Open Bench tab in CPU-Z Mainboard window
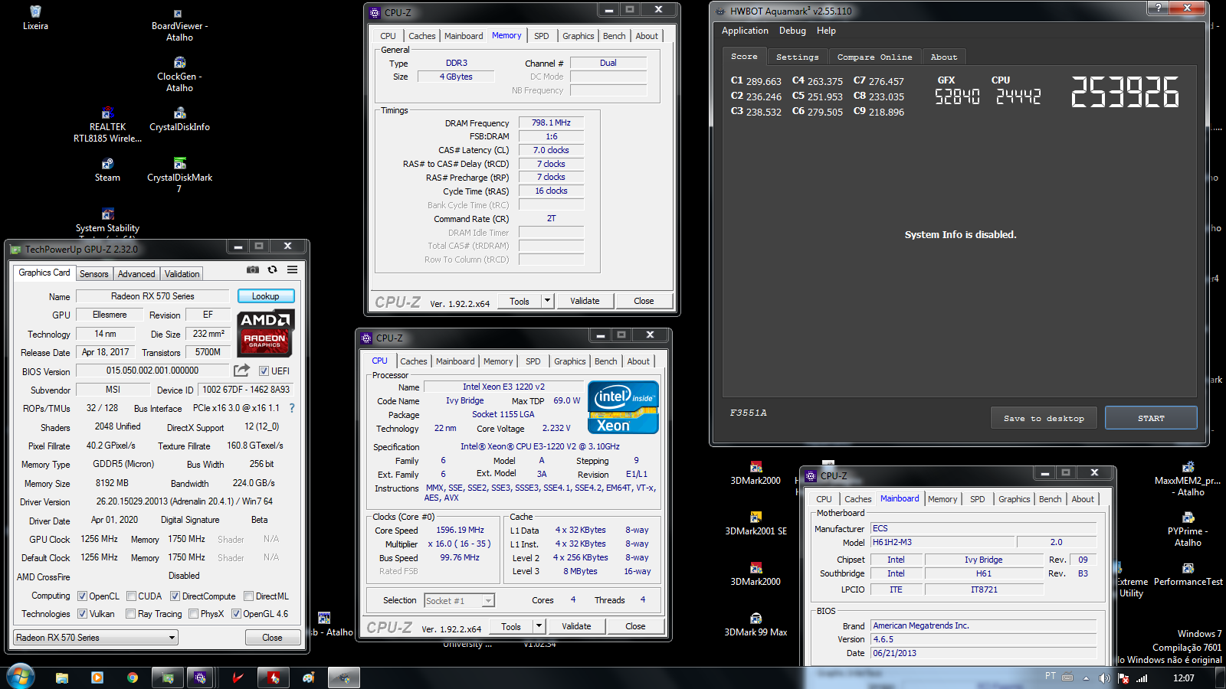The image size is (1226, 689). 1050,499
